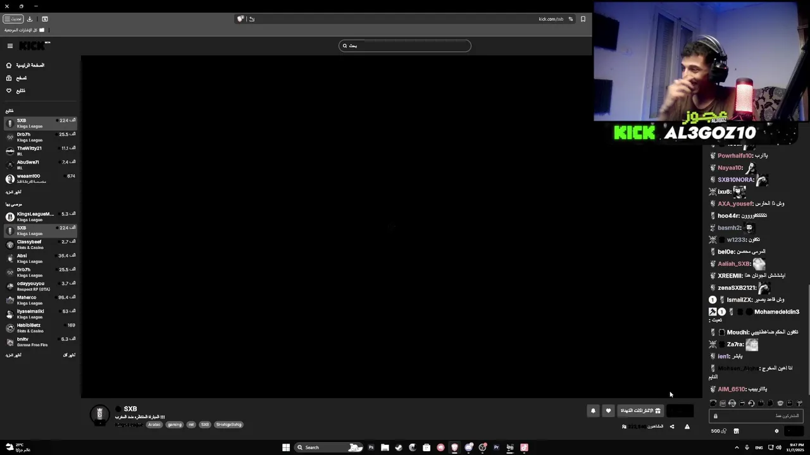Click Mohamedeldin3 username in chat

click(x=776, y=312)
